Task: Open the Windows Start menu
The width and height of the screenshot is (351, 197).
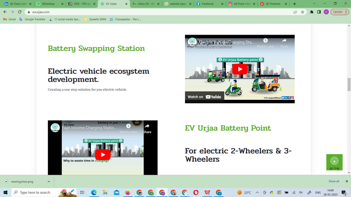Action: point(5,192)
